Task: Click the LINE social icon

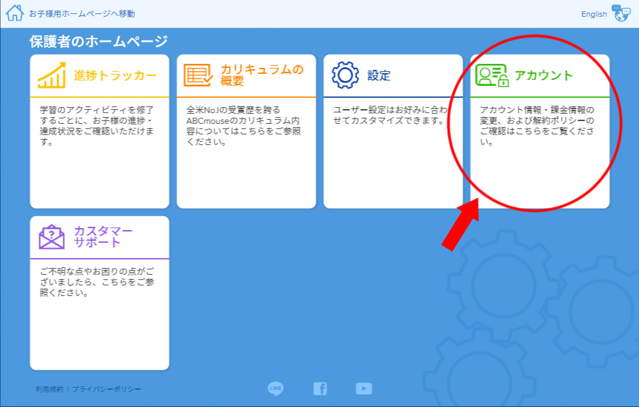Action: coord(275,388)
